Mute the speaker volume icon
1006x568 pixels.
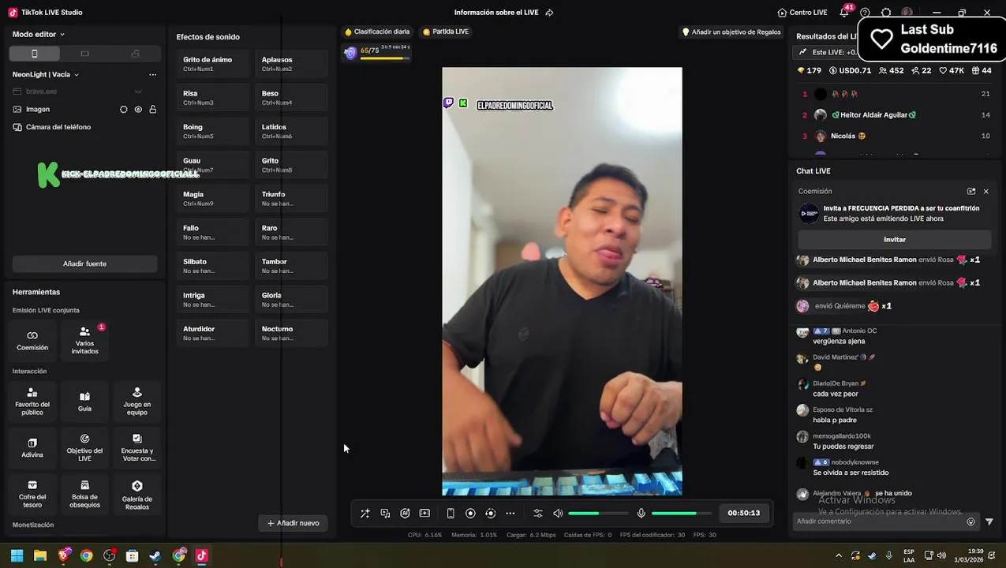click(x=558, y=514)
